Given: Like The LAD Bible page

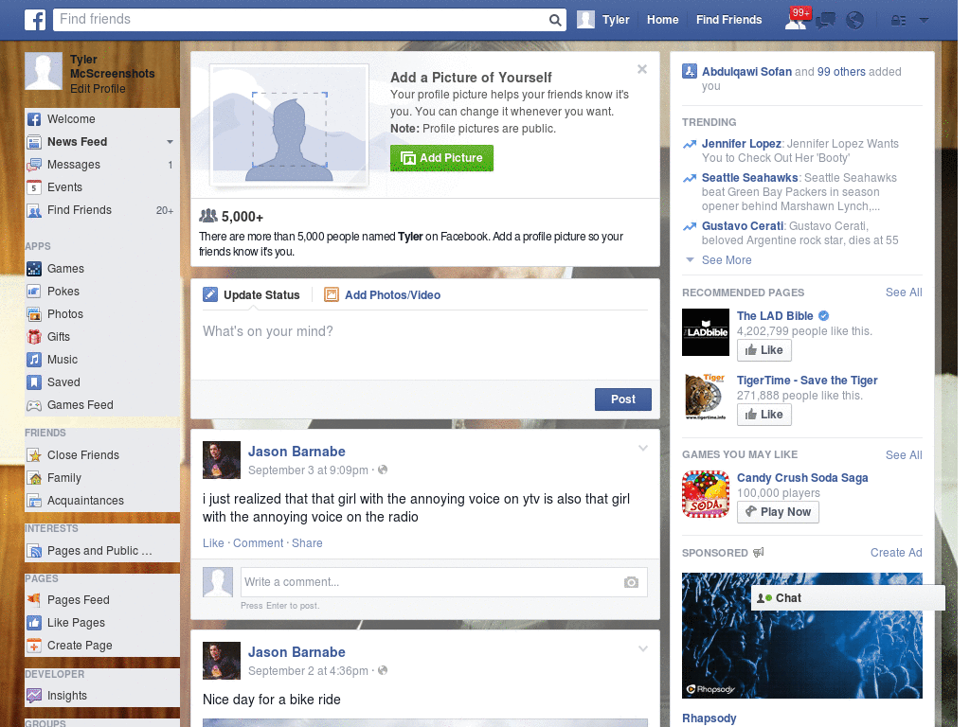Looking at the screenshot, I should coord(764,350).
